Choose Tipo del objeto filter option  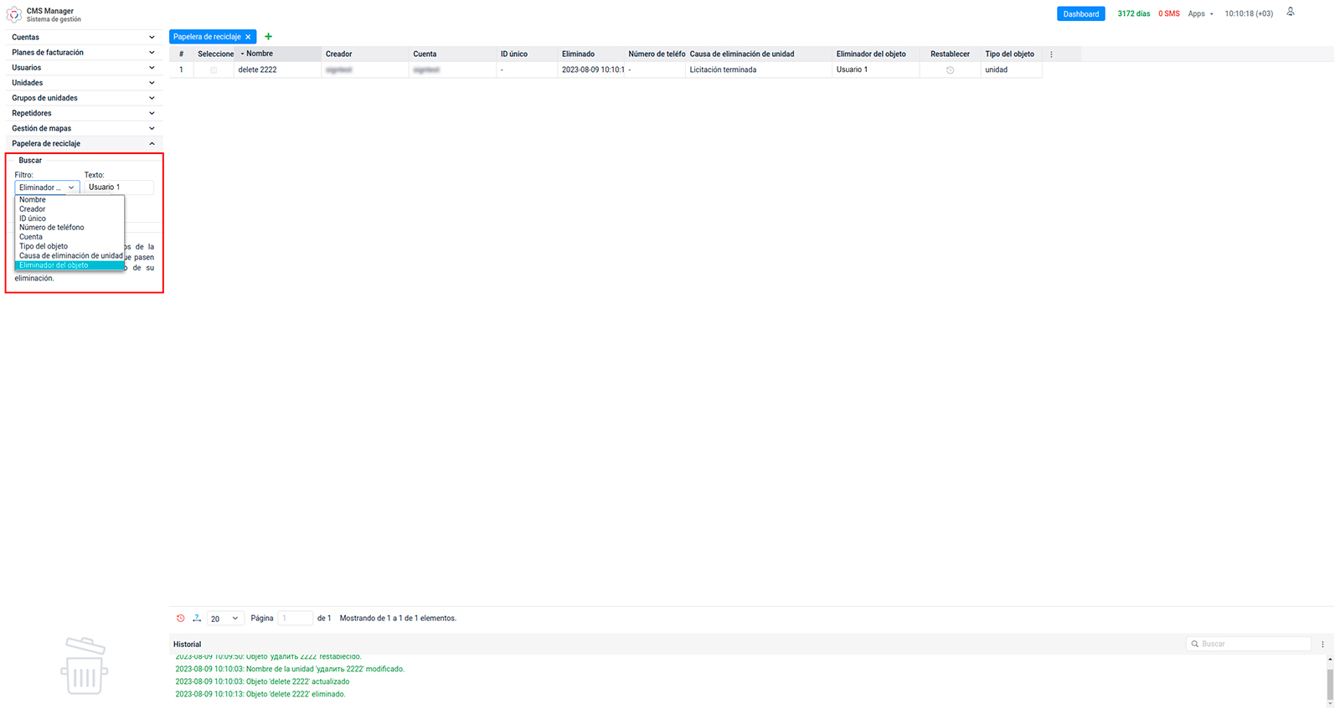click(44, 247)
